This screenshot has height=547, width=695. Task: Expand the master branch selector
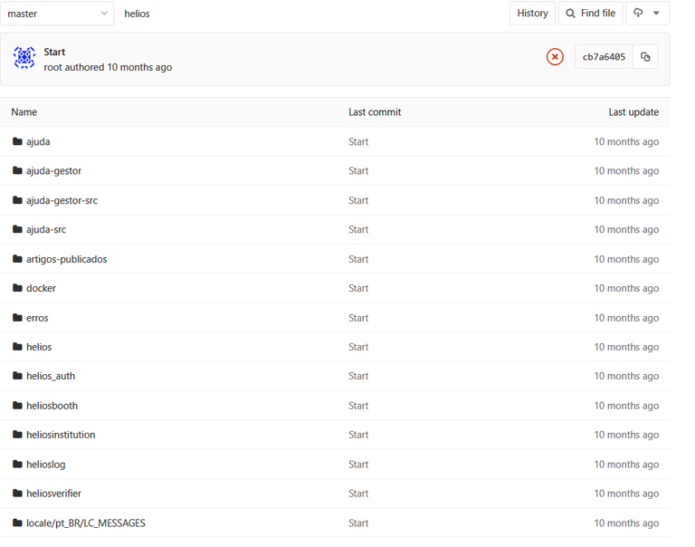pyautogui.click(x=57, y=14)
